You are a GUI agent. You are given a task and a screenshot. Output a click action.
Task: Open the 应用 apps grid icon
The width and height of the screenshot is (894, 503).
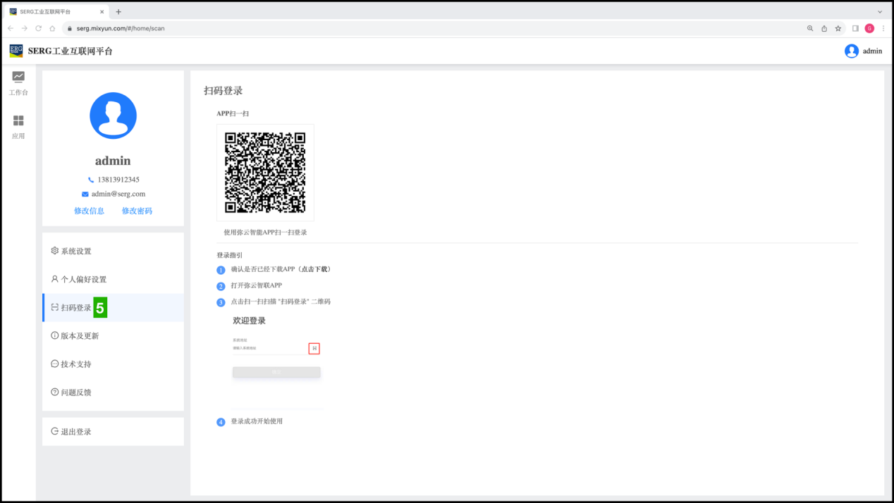pyautogui.click(x=18, y=120)
